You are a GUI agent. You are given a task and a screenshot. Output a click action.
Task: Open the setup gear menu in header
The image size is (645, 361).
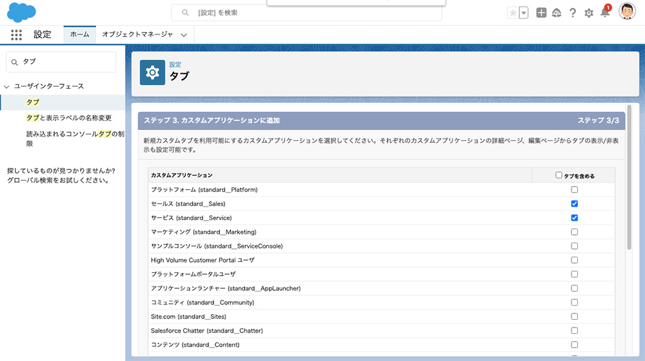coord(589,13)
